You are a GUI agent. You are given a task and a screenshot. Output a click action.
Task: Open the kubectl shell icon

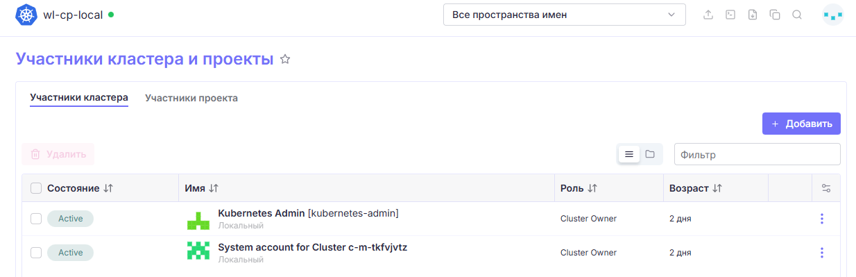pos(730,15)
